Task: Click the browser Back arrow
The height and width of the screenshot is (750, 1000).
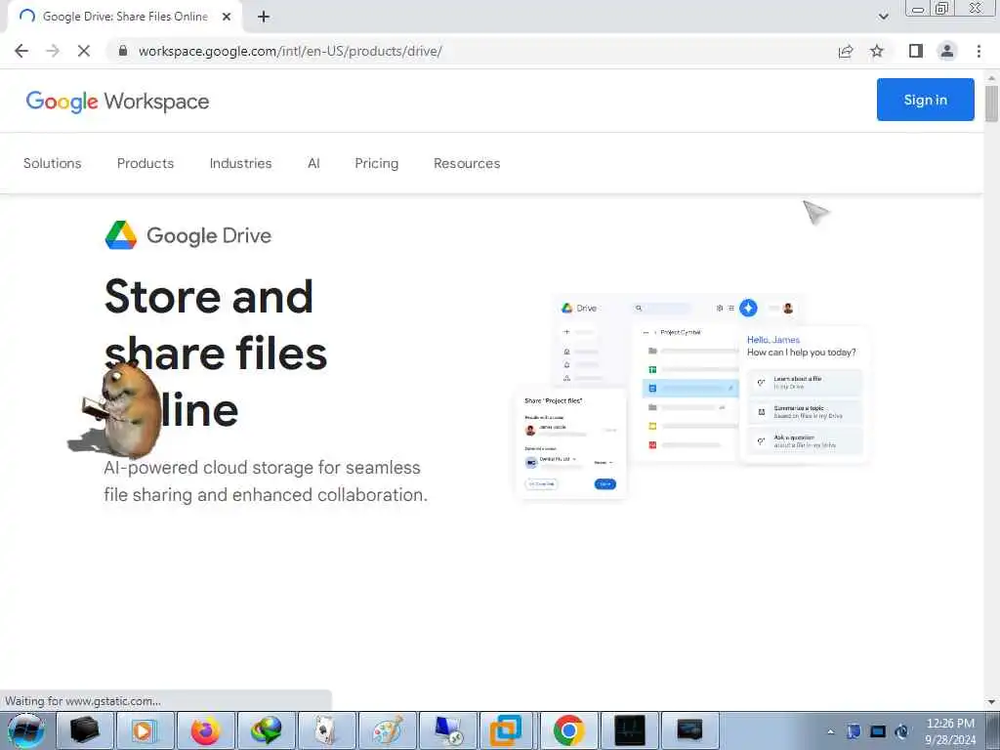Action: [x=21, y=51]
